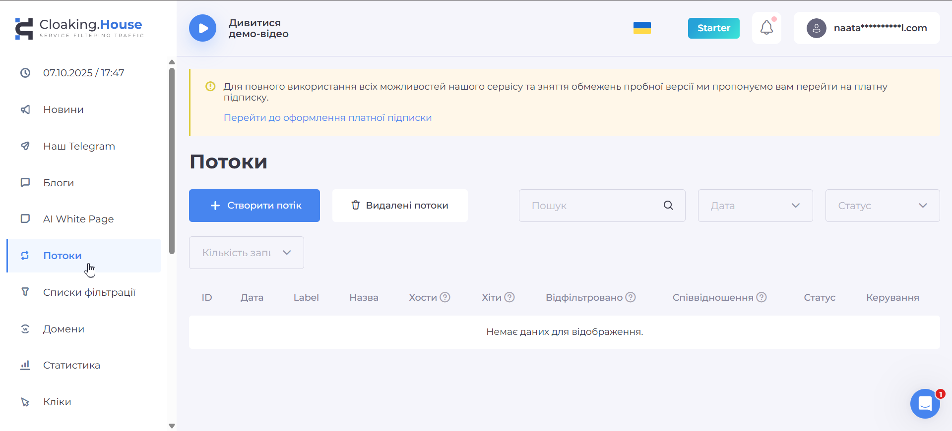Play the demo video button
The height and width of the screenshot is (431, 952).
[x=202, y=28]
